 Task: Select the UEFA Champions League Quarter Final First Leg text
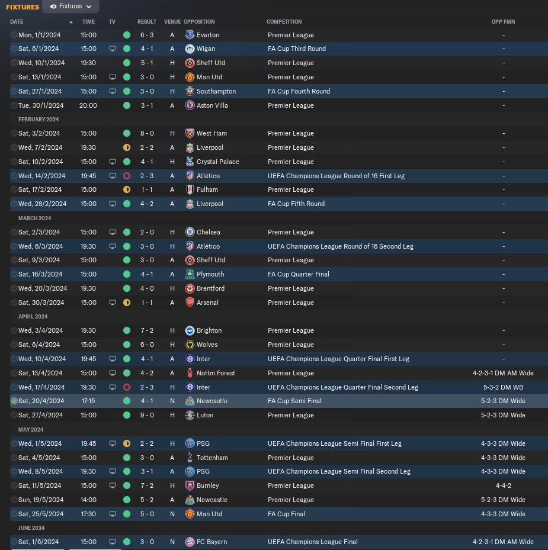pyautogui.click(x=338, y=359)
